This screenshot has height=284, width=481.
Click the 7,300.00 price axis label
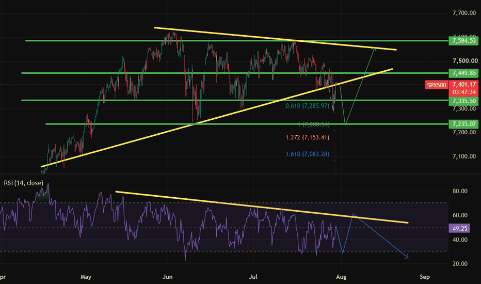464,108
